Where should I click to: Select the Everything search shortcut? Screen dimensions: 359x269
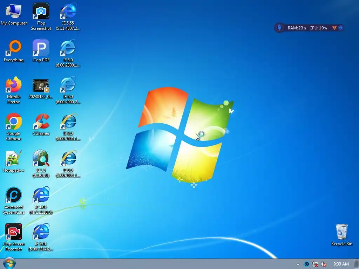(14, 51)
